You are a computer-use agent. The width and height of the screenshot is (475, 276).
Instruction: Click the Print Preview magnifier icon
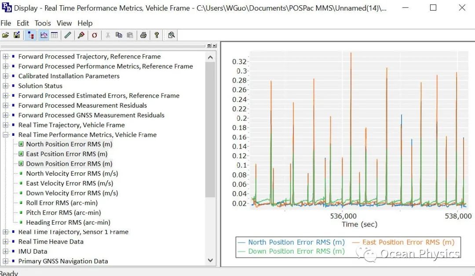tap(171, 35)
